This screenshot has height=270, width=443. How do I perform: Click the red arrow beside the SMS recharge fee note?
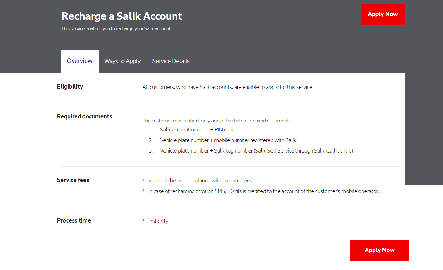pyautogui.click(x=143, y=191)
